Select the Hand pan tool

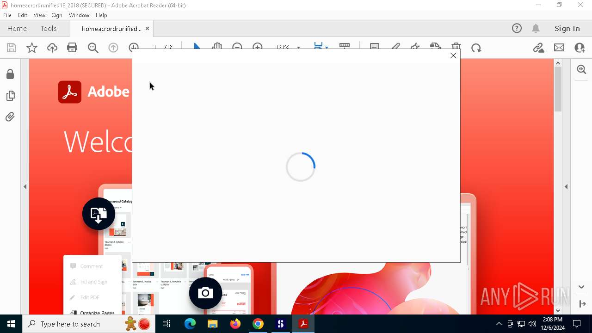tap(217, 47)
